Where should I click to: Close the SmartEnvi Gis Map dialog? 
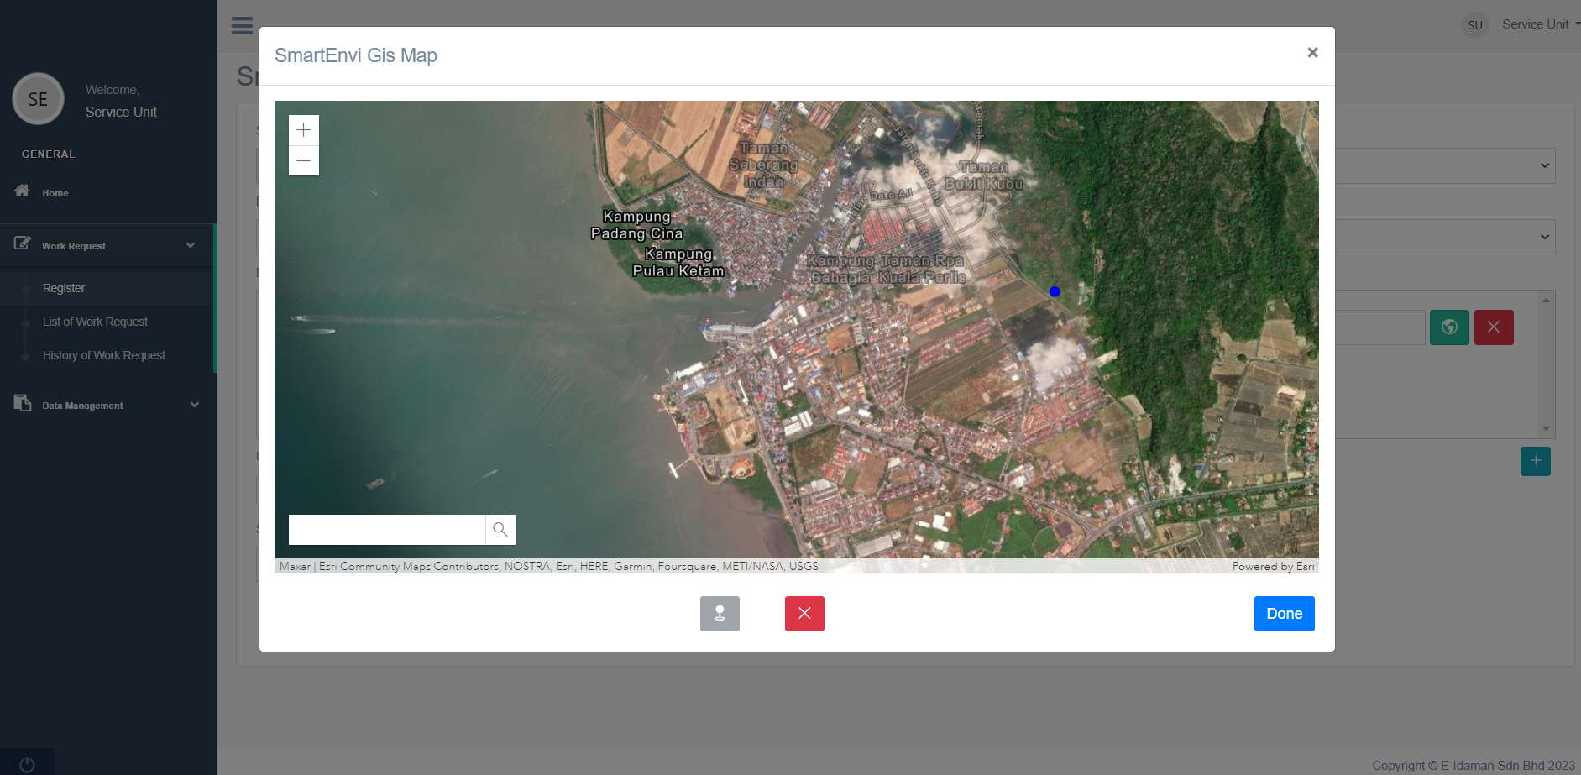coord(1312,53)
